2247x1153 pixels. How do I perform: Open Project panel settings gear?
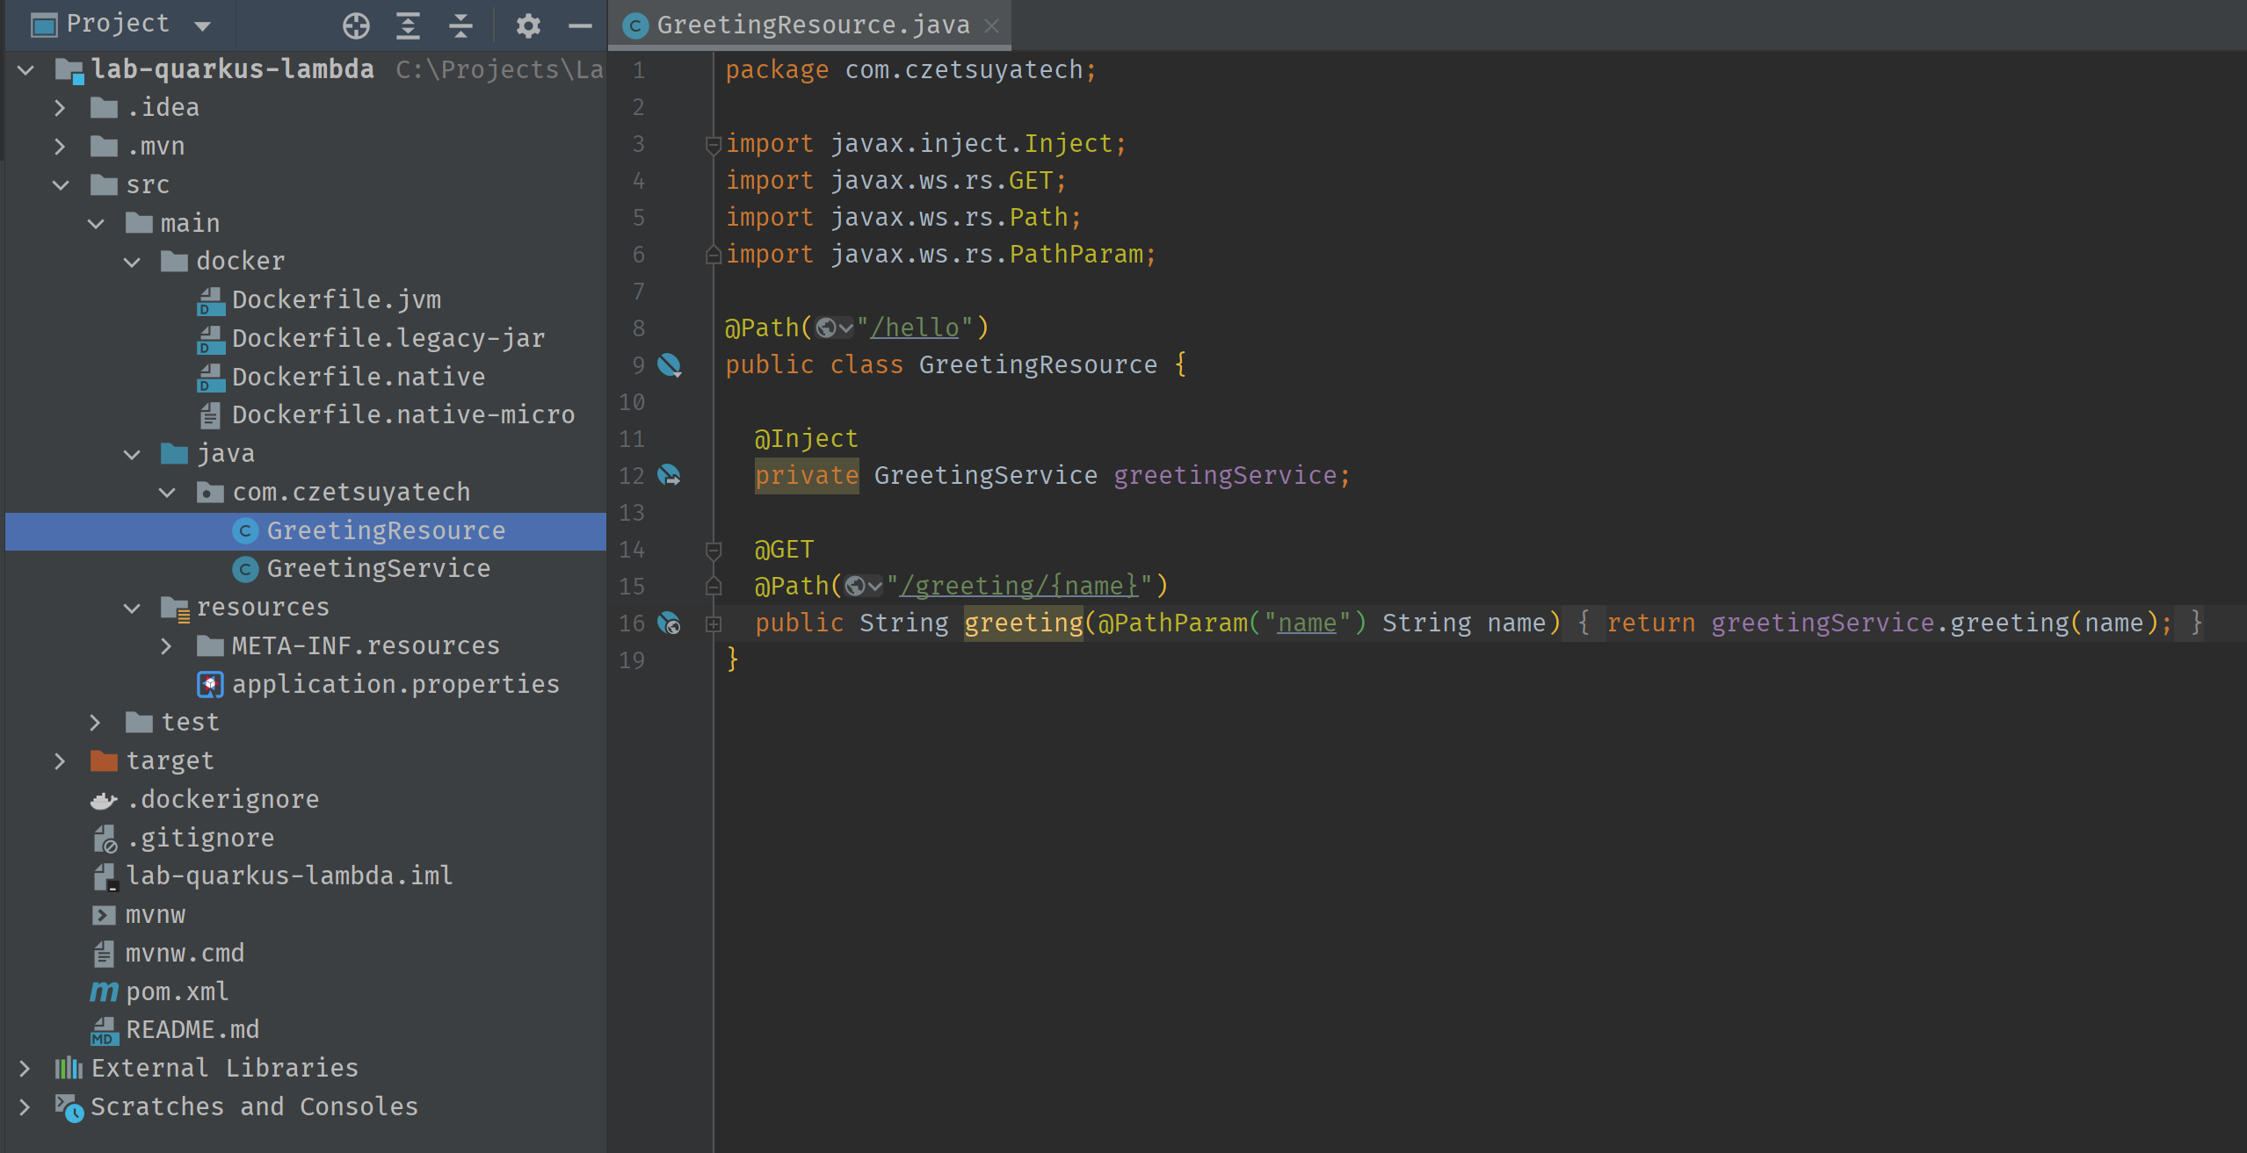[527, 25]
